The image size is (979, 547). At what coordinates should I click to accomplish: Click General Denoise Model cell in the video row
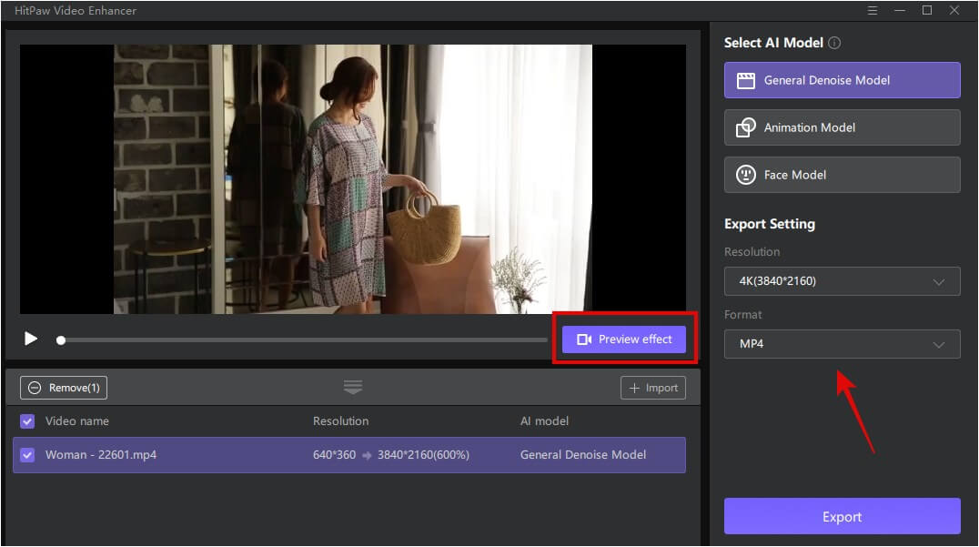583,455
